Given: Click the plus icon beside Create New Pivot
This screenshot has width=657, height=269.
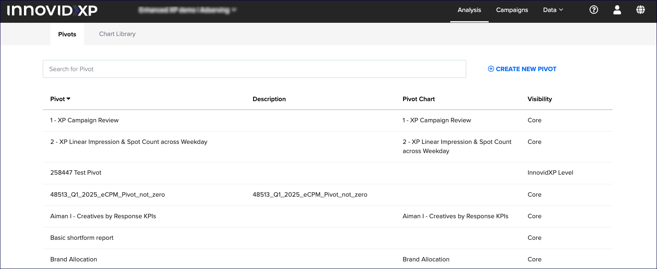Looking at the screenshot, I should [491, 69].
